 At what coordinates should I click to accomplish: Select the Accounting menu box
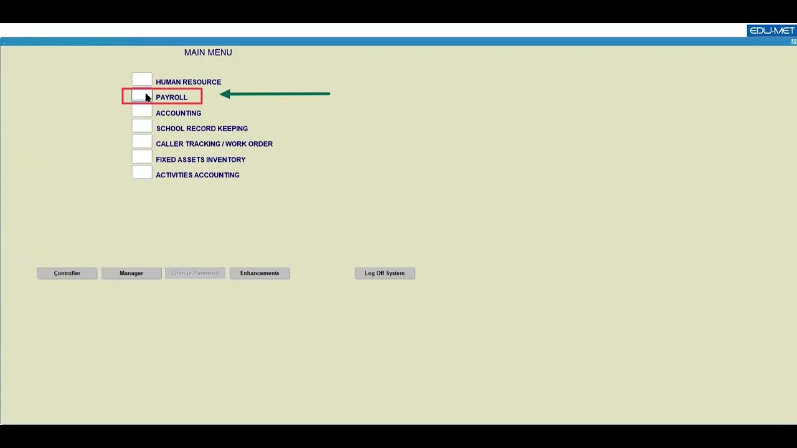tap(142, 111)
